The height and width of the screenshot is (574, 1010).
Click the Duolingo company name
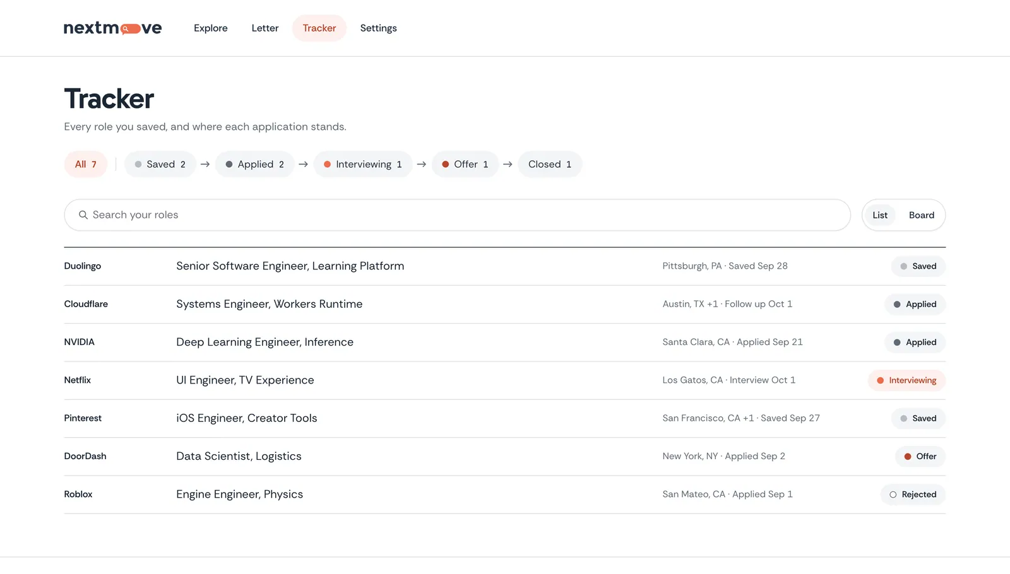point(83,266)
